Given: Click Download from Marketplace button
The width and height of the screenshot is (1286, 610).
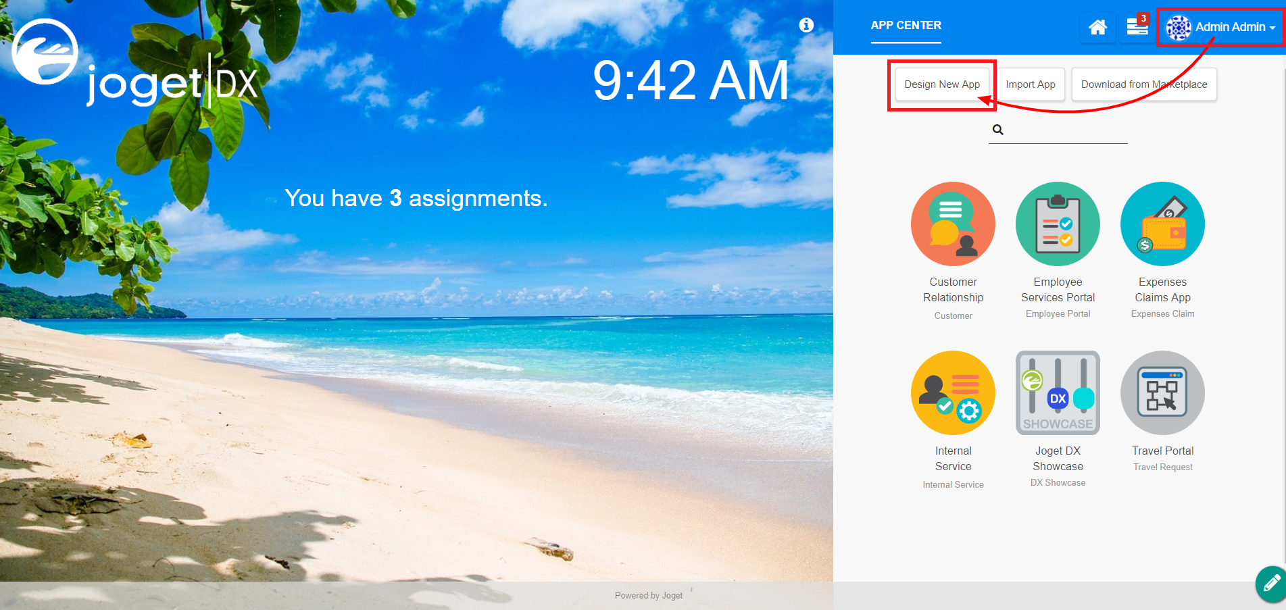Looking at the screenshot, I should pyautogui.click(x=1144, y=84).
